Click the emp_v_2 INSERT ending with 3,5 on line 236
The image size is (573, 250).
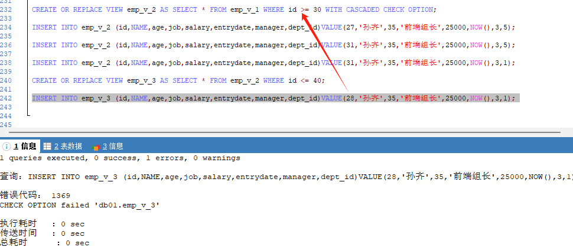(274, 45)
